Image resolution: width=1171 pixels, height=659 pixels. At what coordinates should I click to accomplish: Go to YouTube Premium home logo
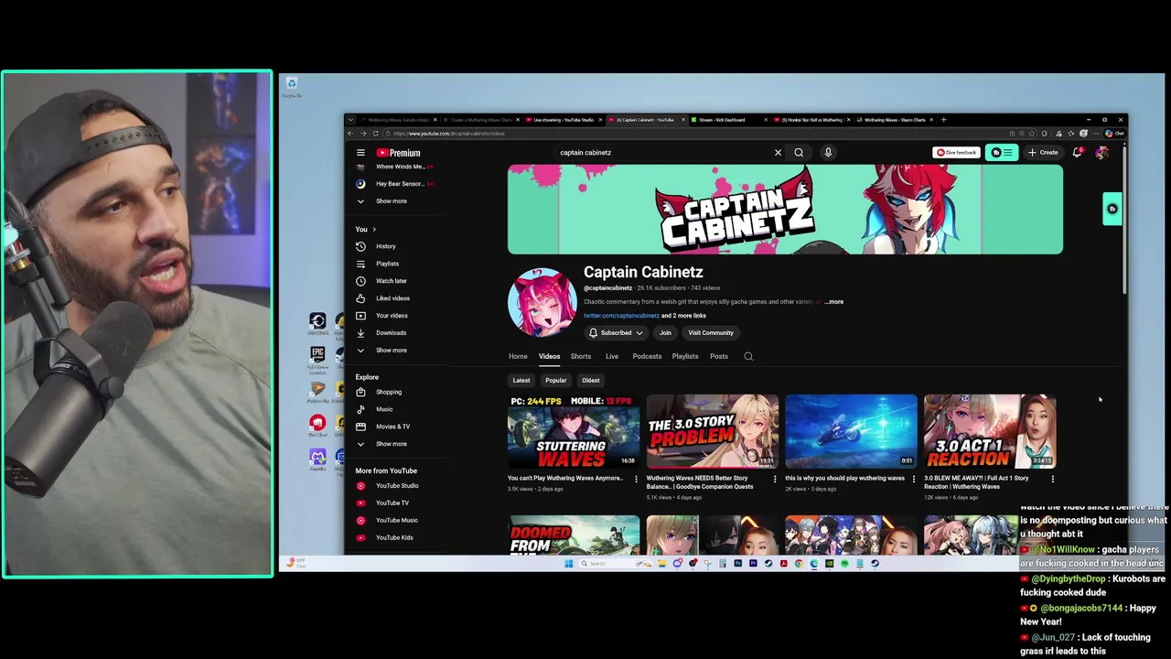coord(398,153)
